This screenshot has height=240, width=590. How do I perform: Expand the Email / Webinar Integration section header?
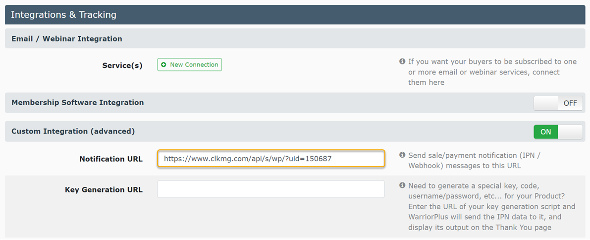(x=67, y=39)
